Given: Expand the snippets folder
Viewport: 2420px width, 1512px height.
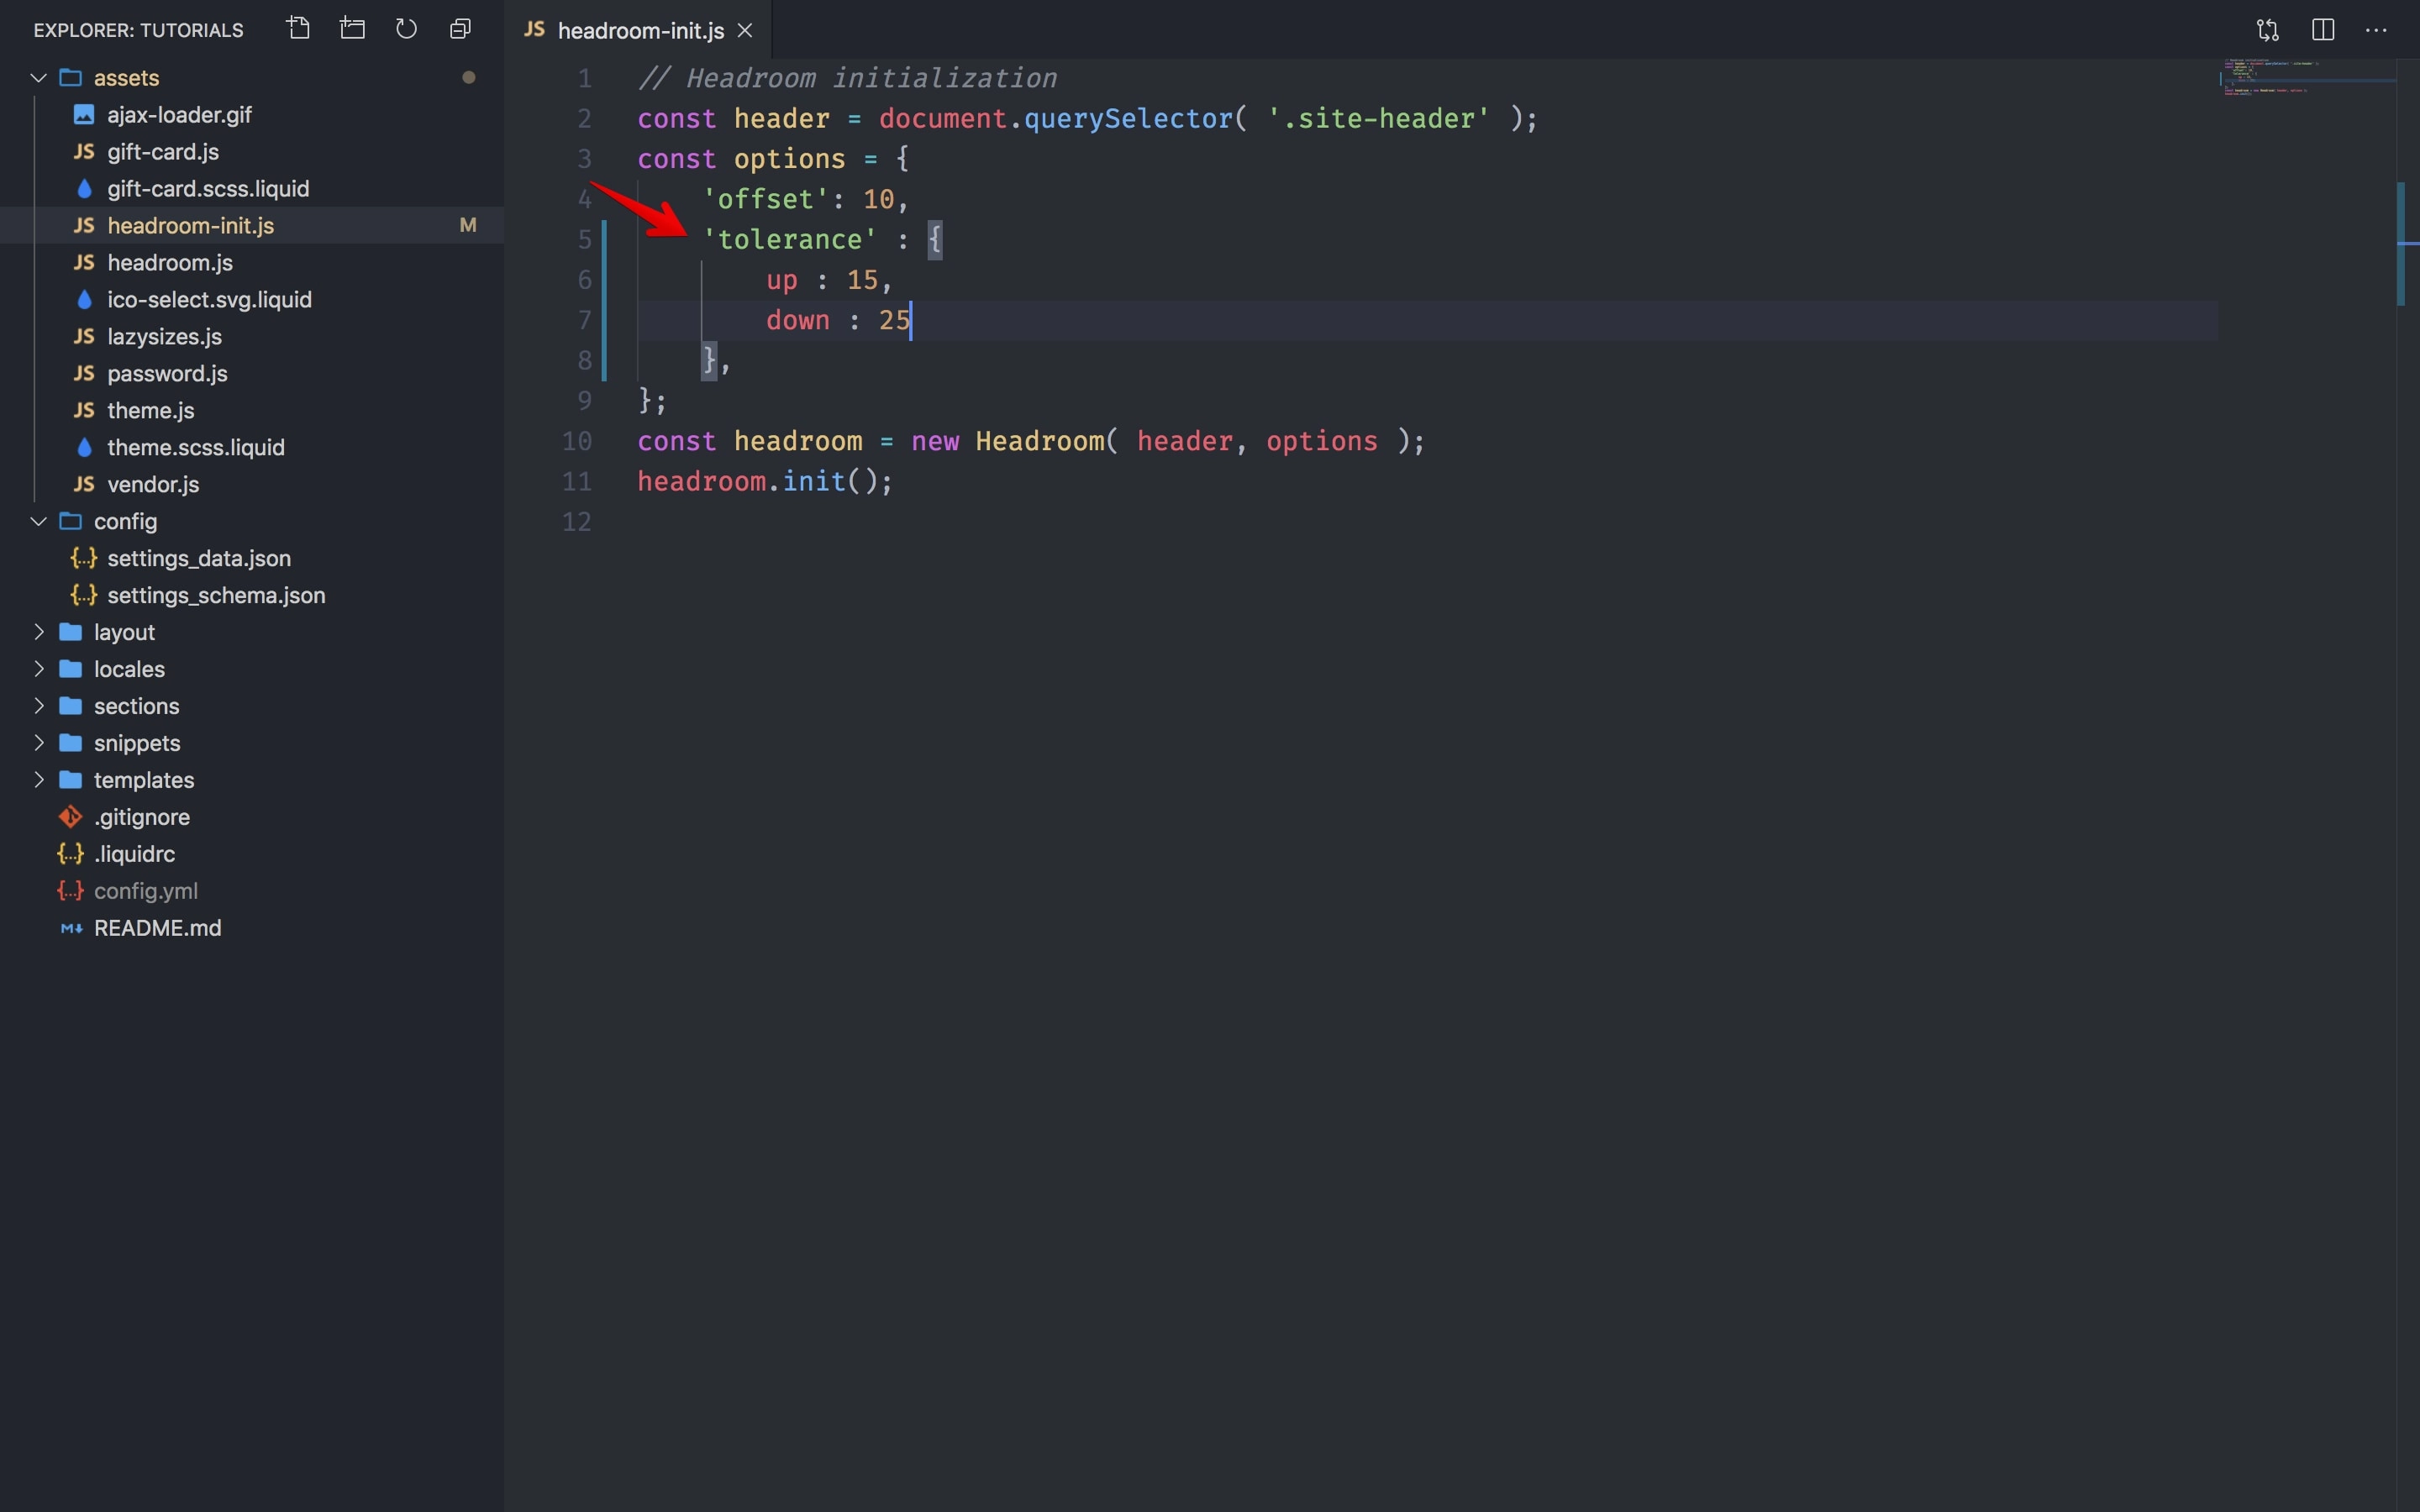Looking at the screenshot, I should tap(39, 743).
